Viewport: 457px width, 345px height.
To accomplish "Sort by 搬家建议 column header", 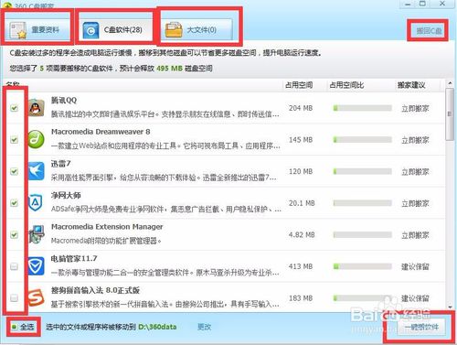I will 411,85.
